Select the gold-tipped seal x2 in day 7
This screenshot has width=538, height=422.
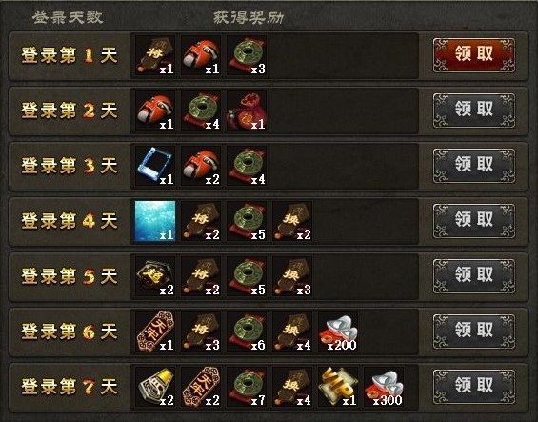coord(155,387)
